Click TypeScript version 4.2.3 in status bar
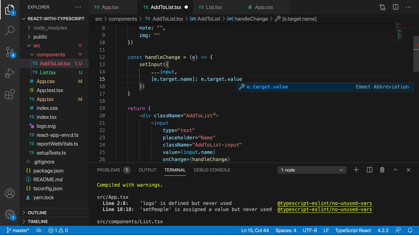 [x=383, y=230]
